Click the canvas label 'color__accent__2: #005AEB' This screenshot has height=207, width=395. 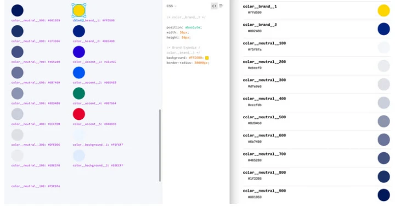(x=94, y=83)
